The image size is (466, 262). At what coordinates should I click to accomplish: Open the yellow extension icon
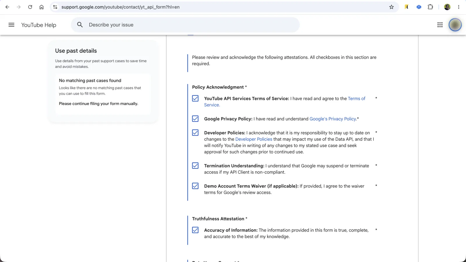407,7
